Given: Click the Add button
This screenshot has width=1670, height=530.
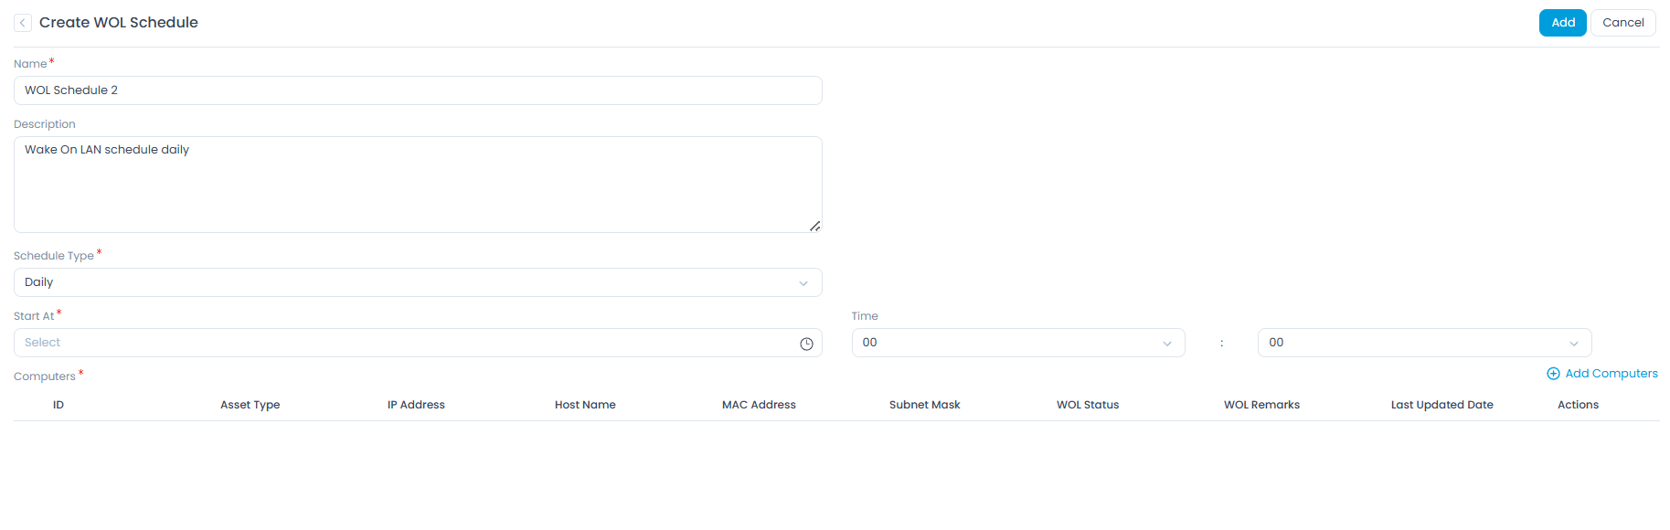Looking at the screenshot, I should (1561, 22).
